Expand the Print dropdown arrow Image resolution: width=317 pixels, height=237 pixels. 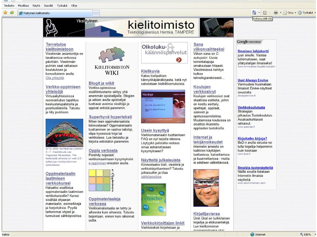point(281,13)
